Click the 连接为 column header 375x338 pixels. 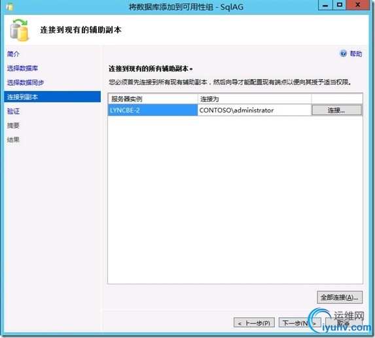click(x=254, y=99)
